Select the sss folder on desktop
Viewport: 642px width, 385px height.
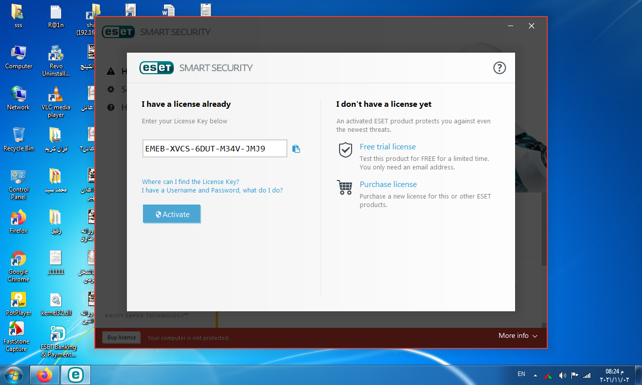18,16
